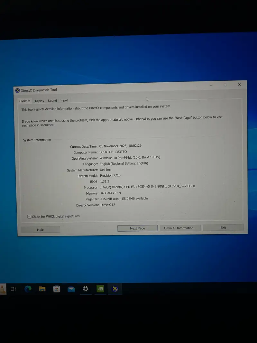Open Task View from the taskbar

click(x=13, y=289)
